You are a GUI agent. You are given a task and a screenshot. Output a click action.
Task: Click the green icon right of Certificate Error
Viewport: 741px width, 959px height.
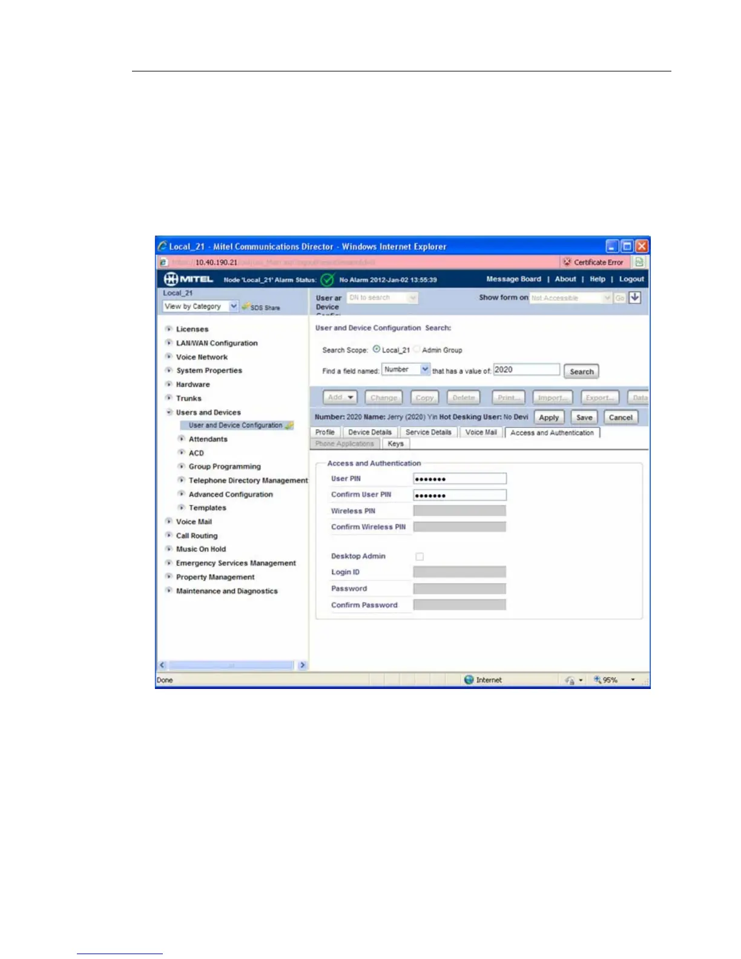coord(639,262)
